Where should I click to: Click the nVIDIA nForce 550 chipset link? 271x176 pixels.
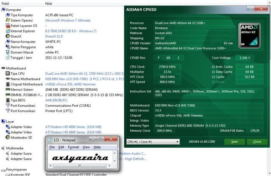(70, 84)
